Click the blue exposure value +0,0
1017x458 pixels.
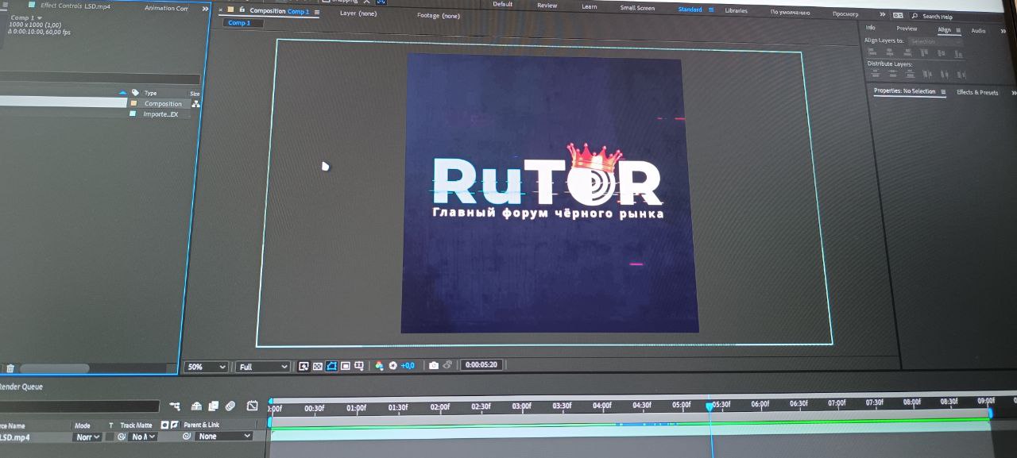(x=408, y=366)
